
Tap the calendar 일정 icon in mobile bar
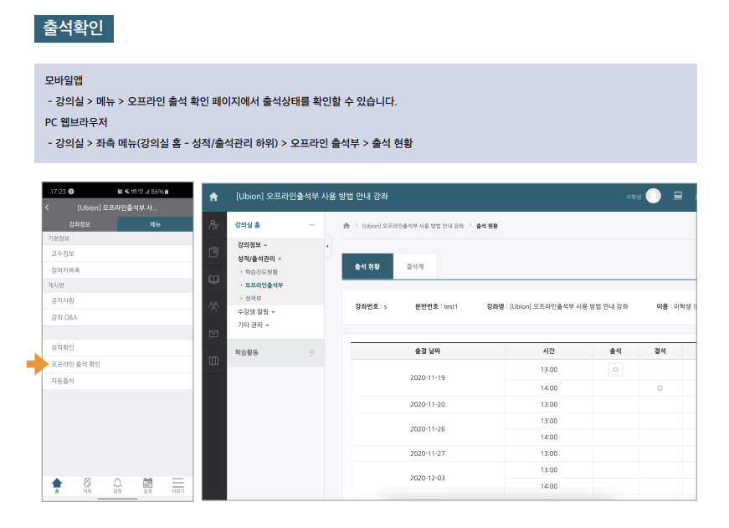click(x=147, y=484)
